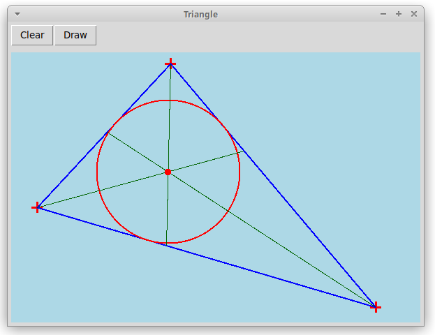Close the Triangle window
This screenshot has width=435, height=335.
click(414, 14)
